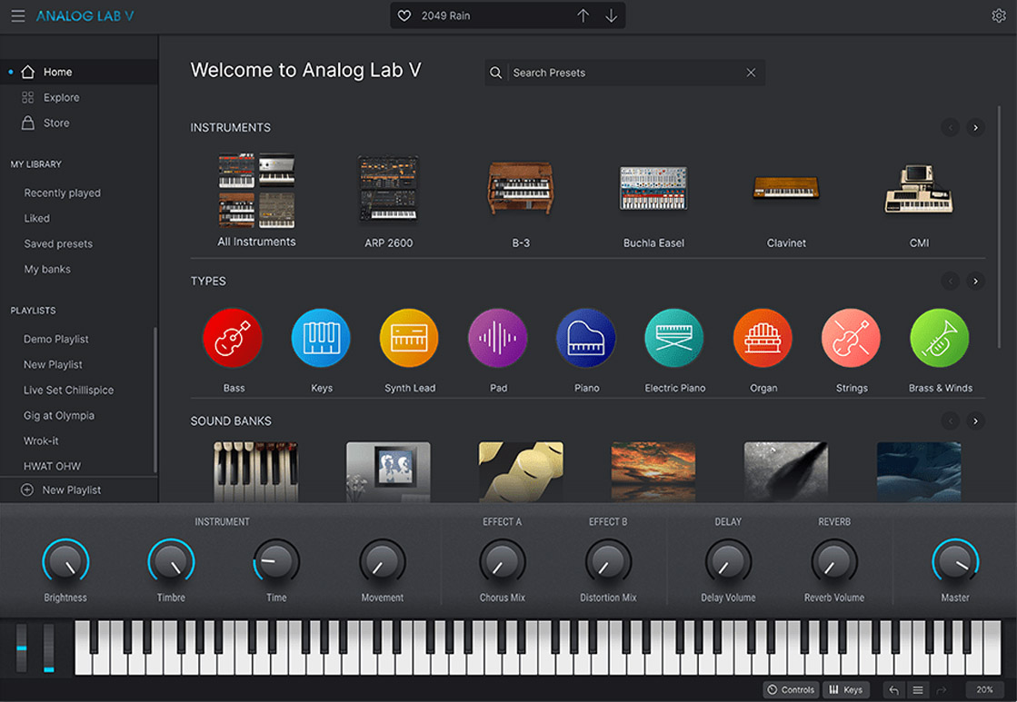Open settings gear icon

pos(999,15)
